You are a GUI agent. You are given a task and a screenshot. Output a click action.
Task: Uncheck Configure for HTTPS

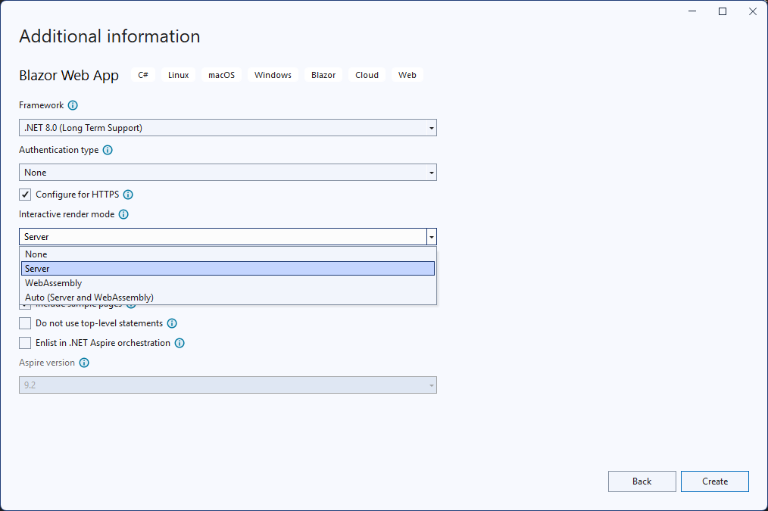point(25,195)
